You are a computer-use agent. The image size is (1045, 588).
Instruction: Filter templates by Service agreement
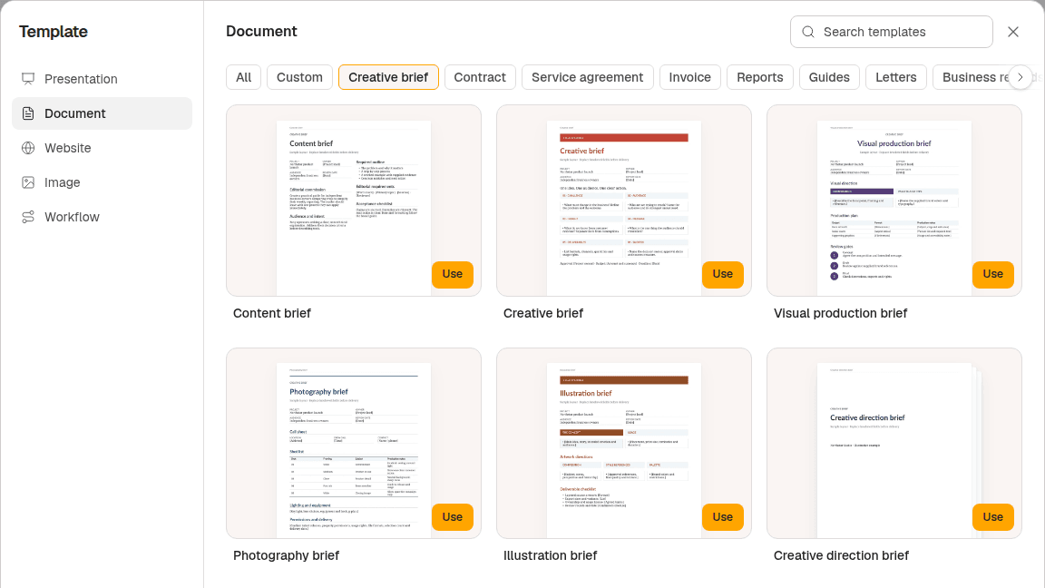[588, 77]
